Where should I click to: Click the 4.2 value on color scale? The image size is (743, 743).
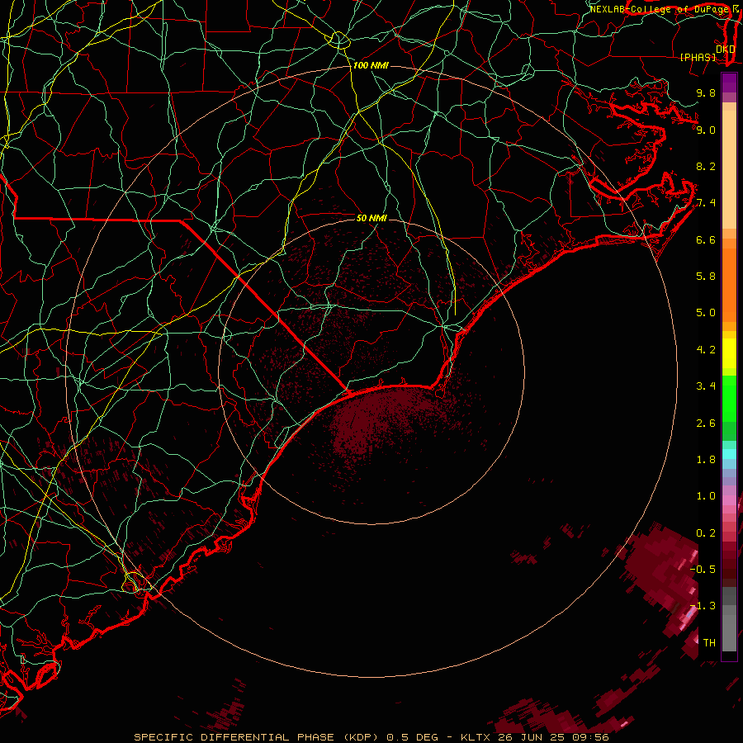coord(706,350)
